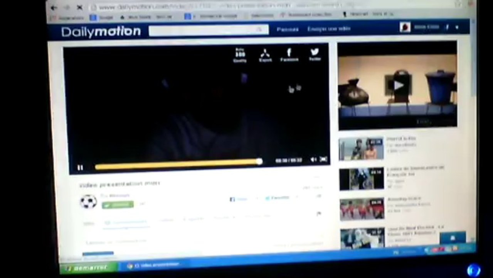Open the Quality settings in the player

(240, 55)
